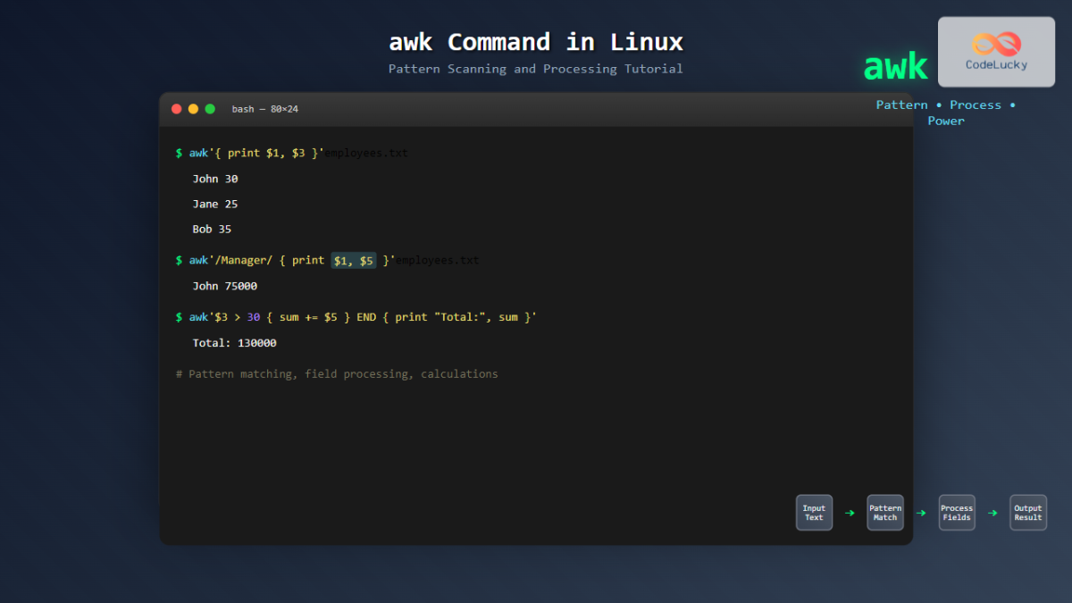Image resolution: width=1072 pixels, height=603 pixels.
Task: Click the "bash — 80×24" terminal title
Action: point(264,109)
